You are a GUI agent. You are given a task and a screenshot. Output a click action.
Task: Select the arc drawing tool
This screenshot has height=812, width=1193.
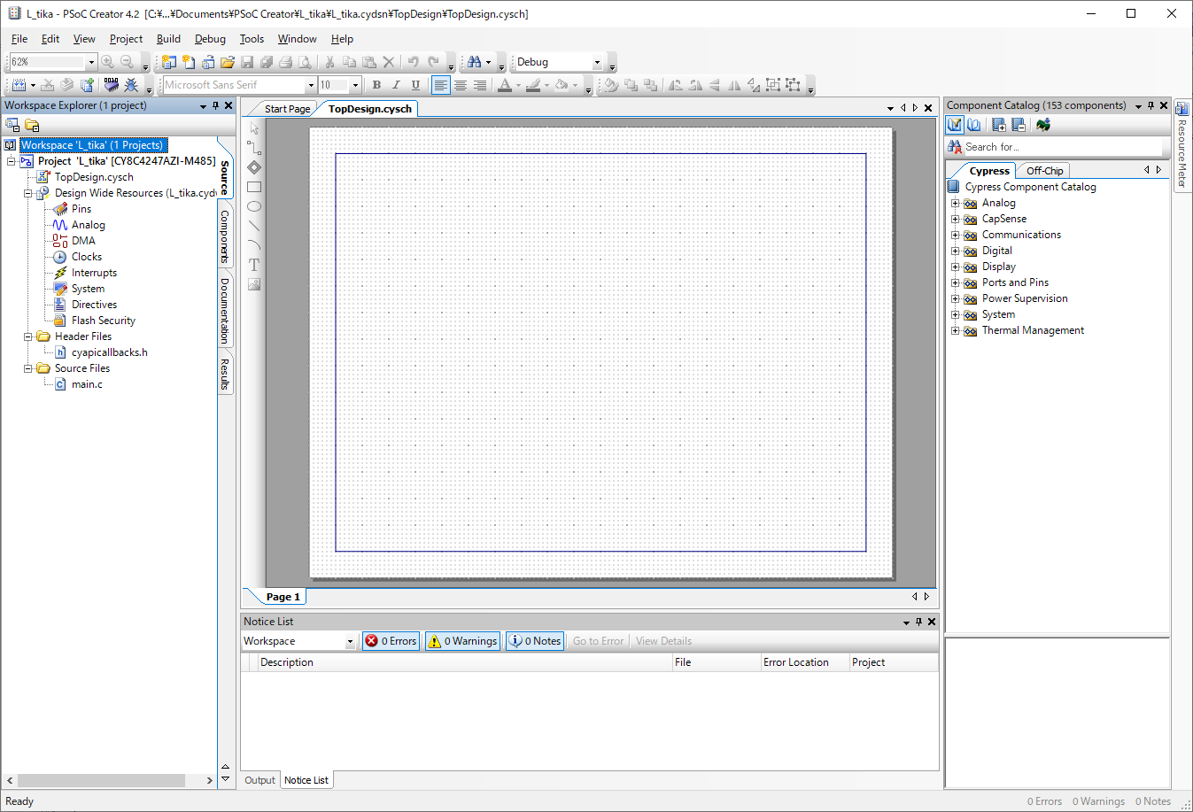point(254,245)
